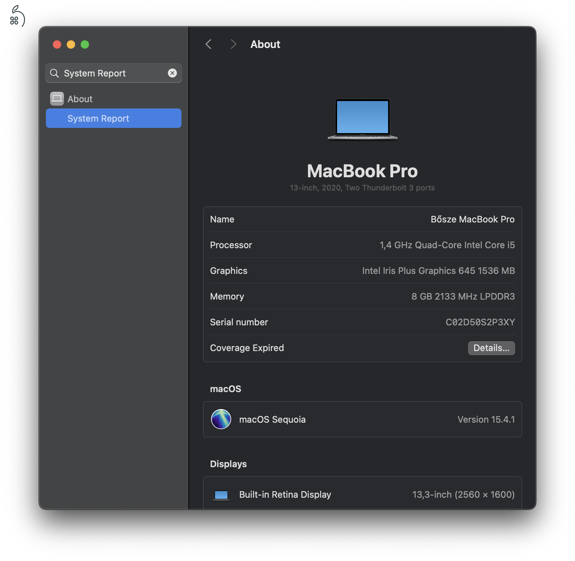Click Intel Iris Plus Graphics 645 value
Image resolution: width=575 pixels, height=561 pixels.
point(438,271)
